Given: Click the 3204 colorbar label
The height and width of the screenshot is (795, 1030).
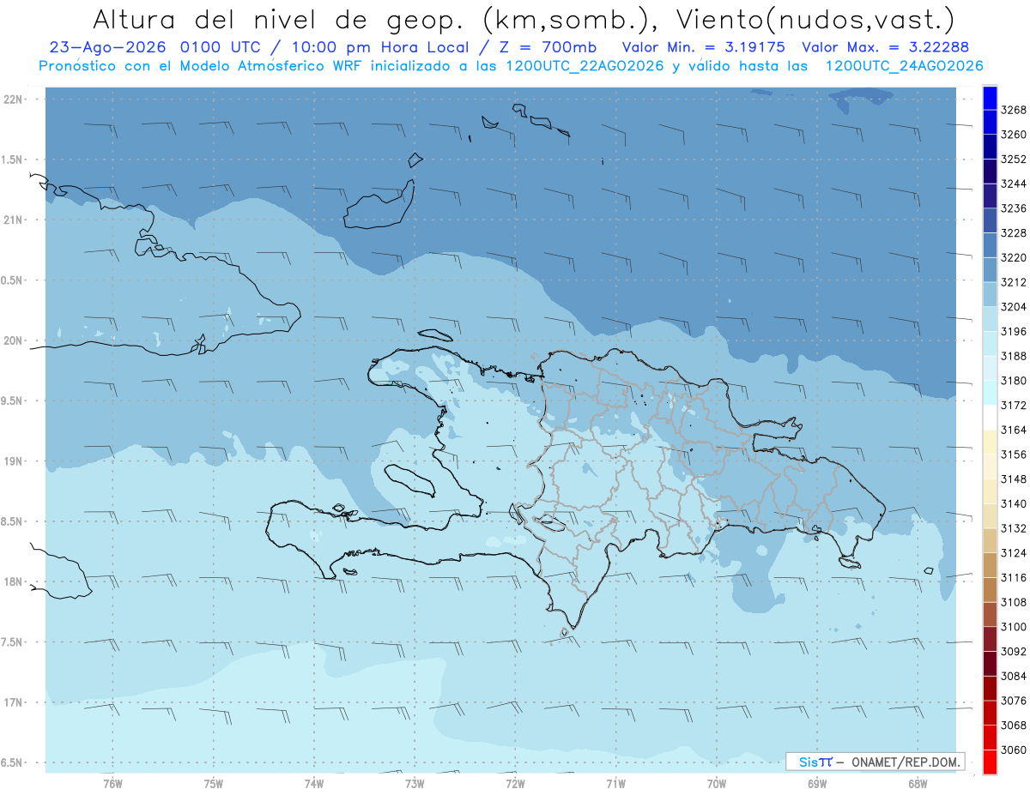Looking at the screenshot, I should point(1014,307).
